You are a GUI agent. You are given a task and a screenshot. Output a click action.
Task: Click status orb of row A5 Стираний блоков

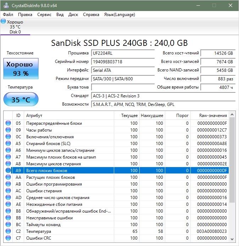pos(8,143)
